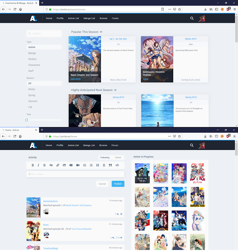The height and width of the screenshot is (251, 238).
Task: Insert YouTube video icon in editor
Action: tap(71, 165)
